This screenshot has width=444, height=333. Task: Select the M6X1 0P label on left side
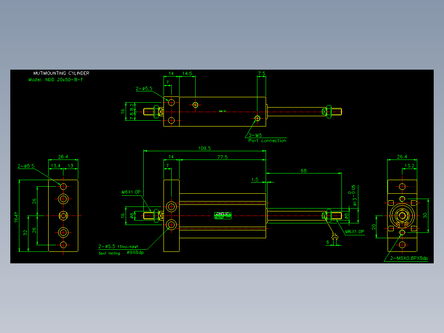click(131, 192)
